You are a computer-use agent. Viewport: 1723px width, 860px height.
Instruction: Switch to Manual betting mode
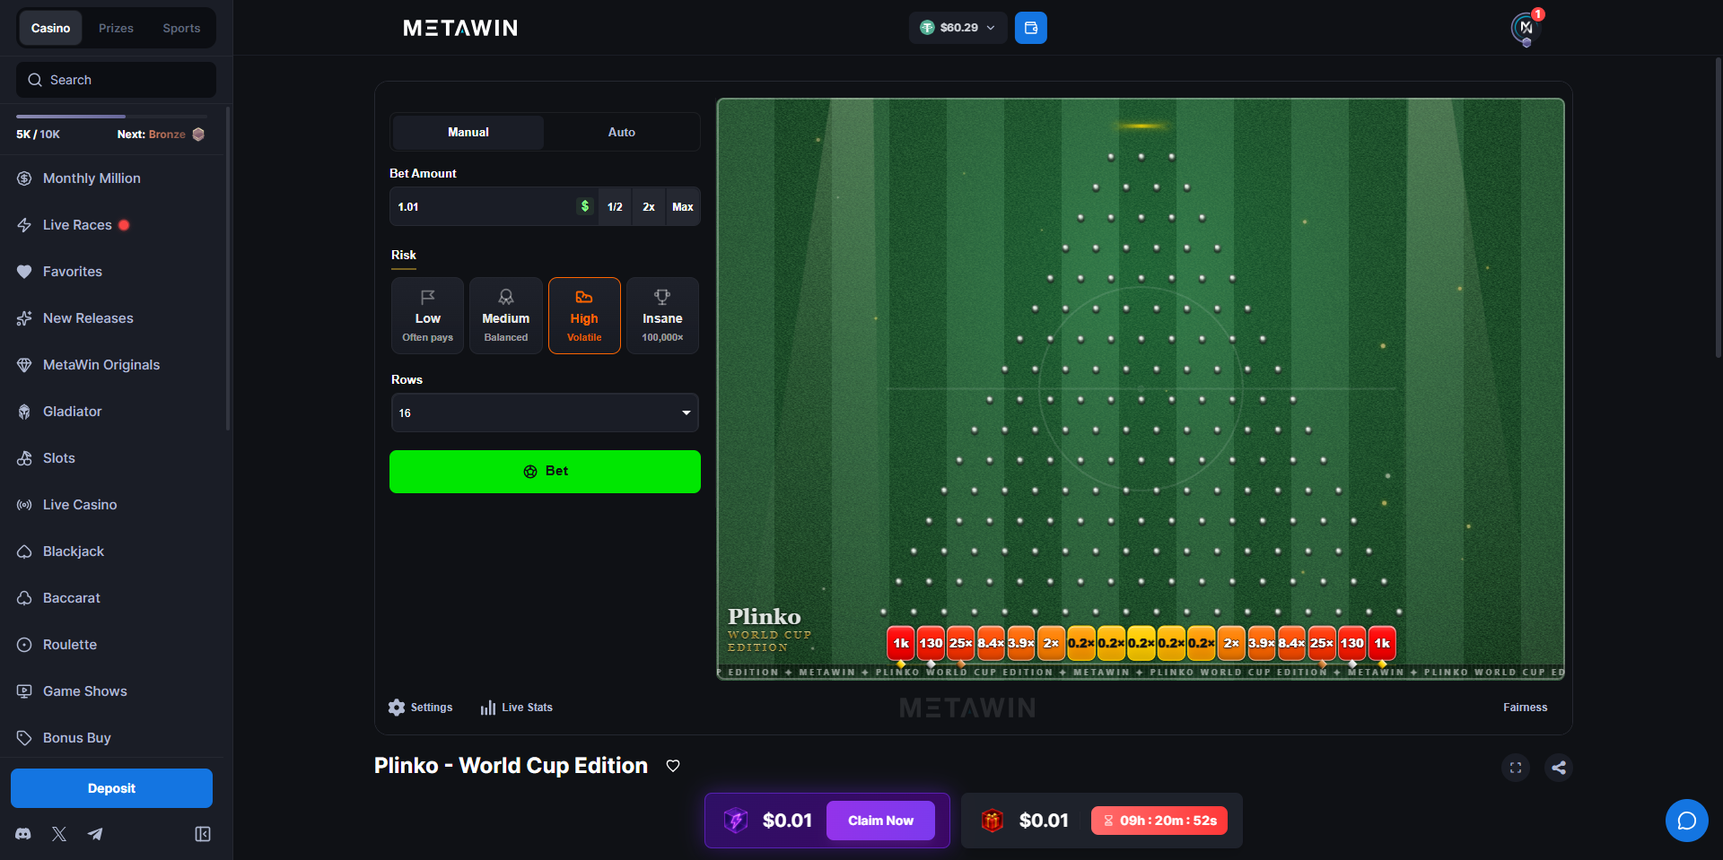pos(468,132)
